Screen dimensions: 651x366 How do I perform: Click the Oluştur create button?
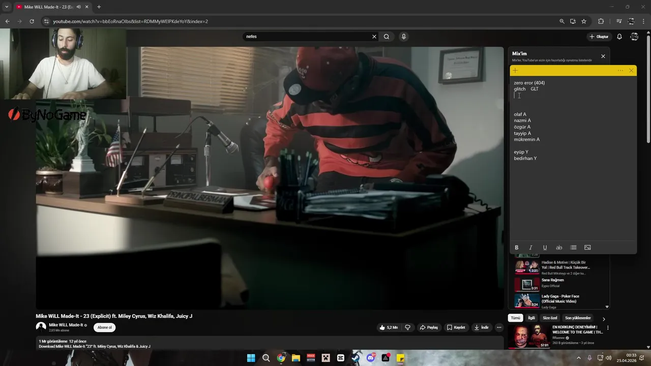pyautogui.click(x=599, y=37)
